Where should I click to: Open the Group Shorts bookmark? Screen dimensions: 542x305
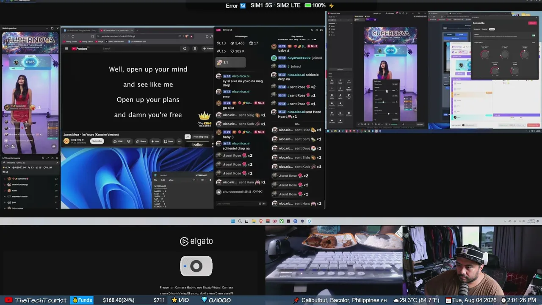70,42
